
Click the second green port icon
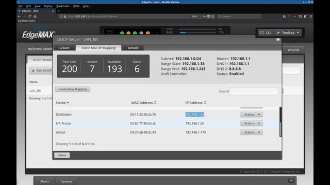[x=135, y=33]
